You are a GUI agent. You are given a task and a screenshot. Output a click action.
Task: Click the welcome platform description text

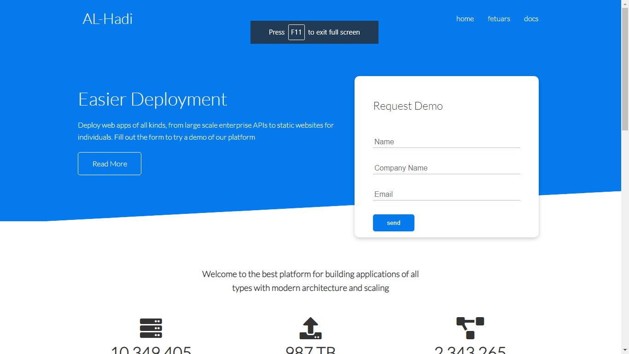click(310, 281)
